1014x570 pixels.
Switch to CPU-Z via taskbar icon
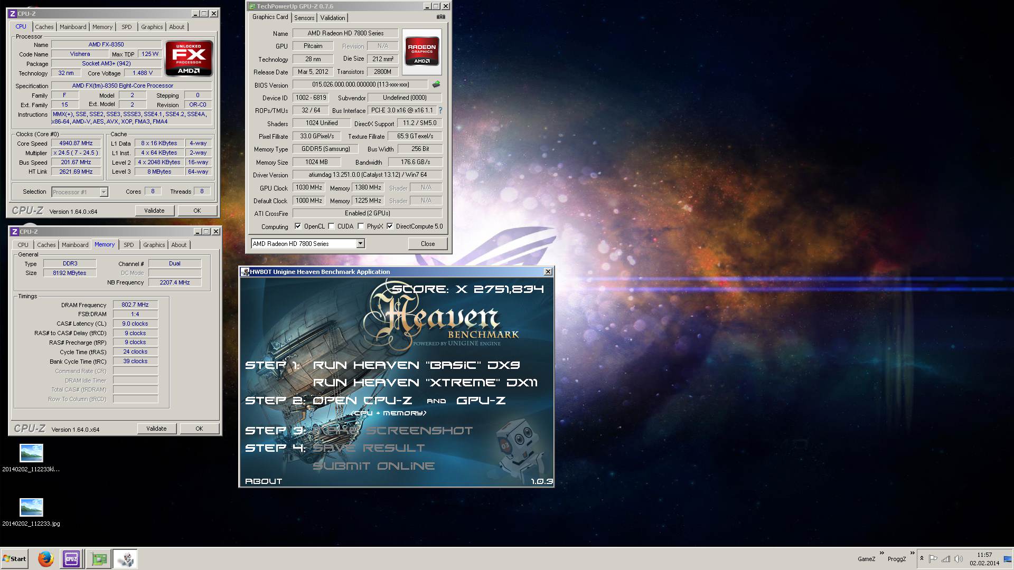coord(71,559)
